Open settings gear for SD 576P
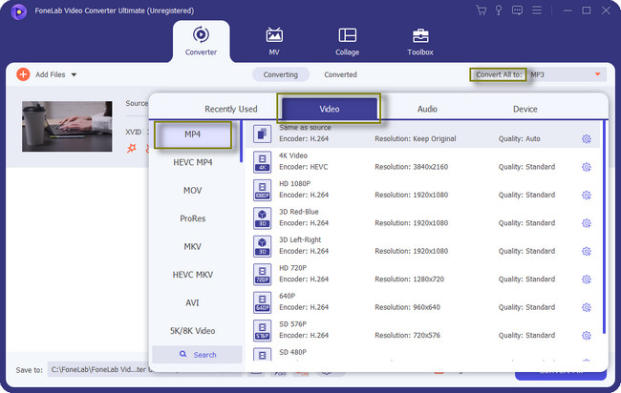Viewport: 621px width, 393px height. [587, 335]
